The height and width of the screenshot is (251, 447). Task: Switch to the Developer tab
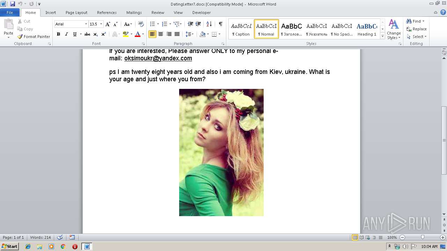pos(201,13)
